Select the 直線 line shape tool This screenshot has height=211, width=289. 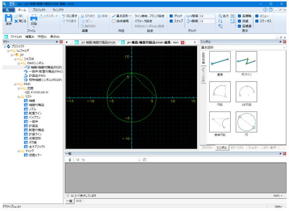click(x=220, y=62)
